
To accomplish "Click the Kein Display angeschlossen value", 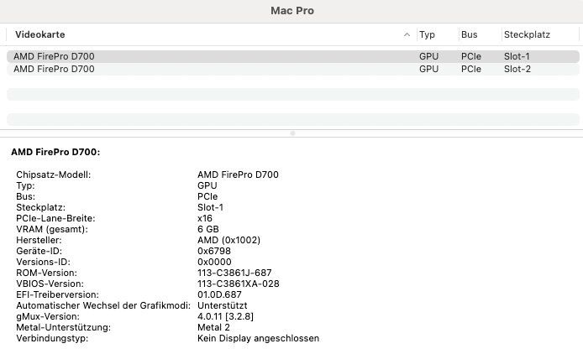I will tap(259, 338).
